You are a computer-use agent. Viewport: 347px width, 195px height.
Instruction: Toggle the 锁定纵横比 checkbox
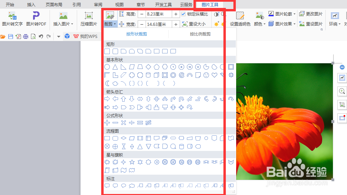pyautogui.click(x=183, y=14)
